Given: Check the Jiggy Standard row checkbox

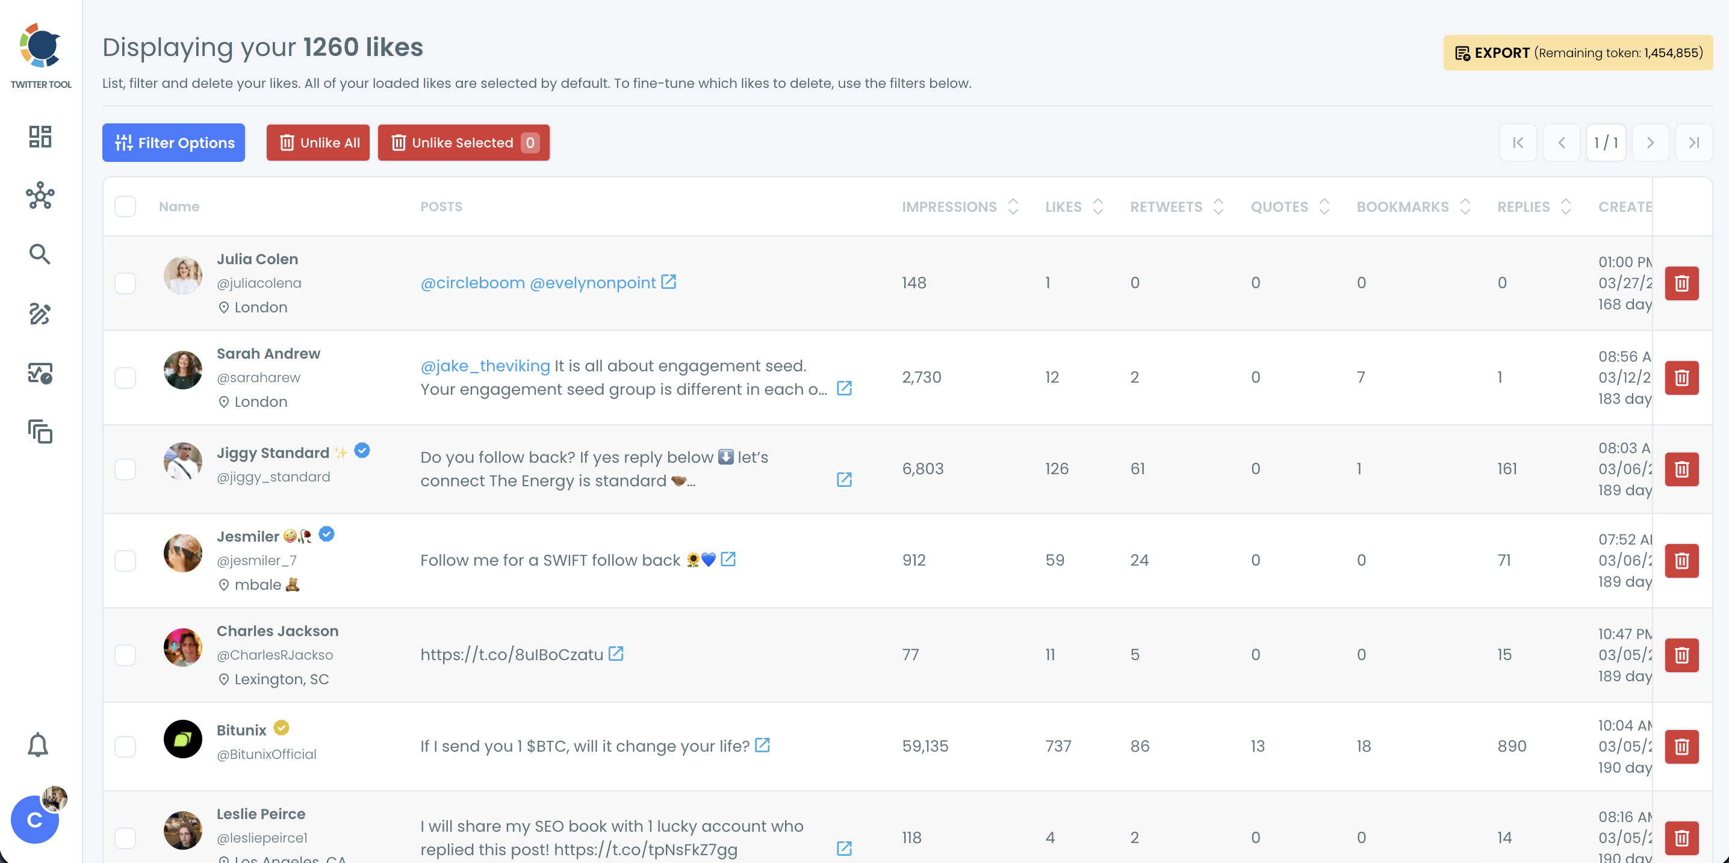Looking at the screenshot, I should 125,469.
